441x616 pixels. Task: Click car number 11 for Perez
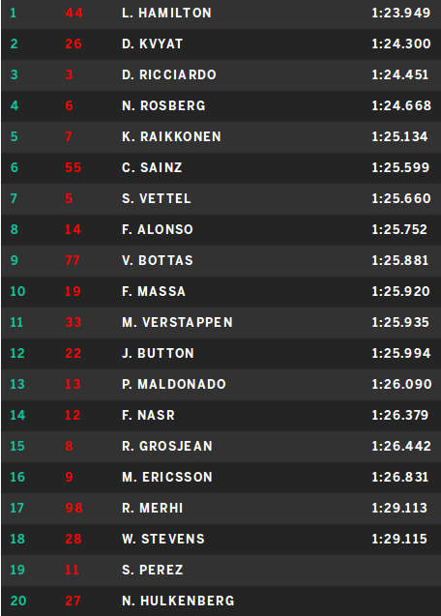pos(73,570)
